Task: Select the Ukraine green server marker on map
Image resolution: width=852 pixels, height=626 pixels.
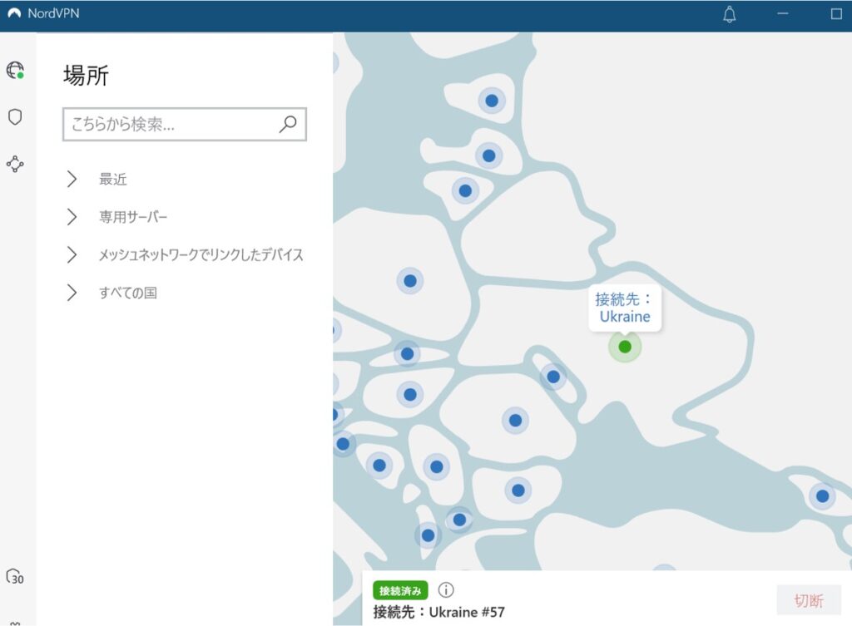Action: pos(624,347)
